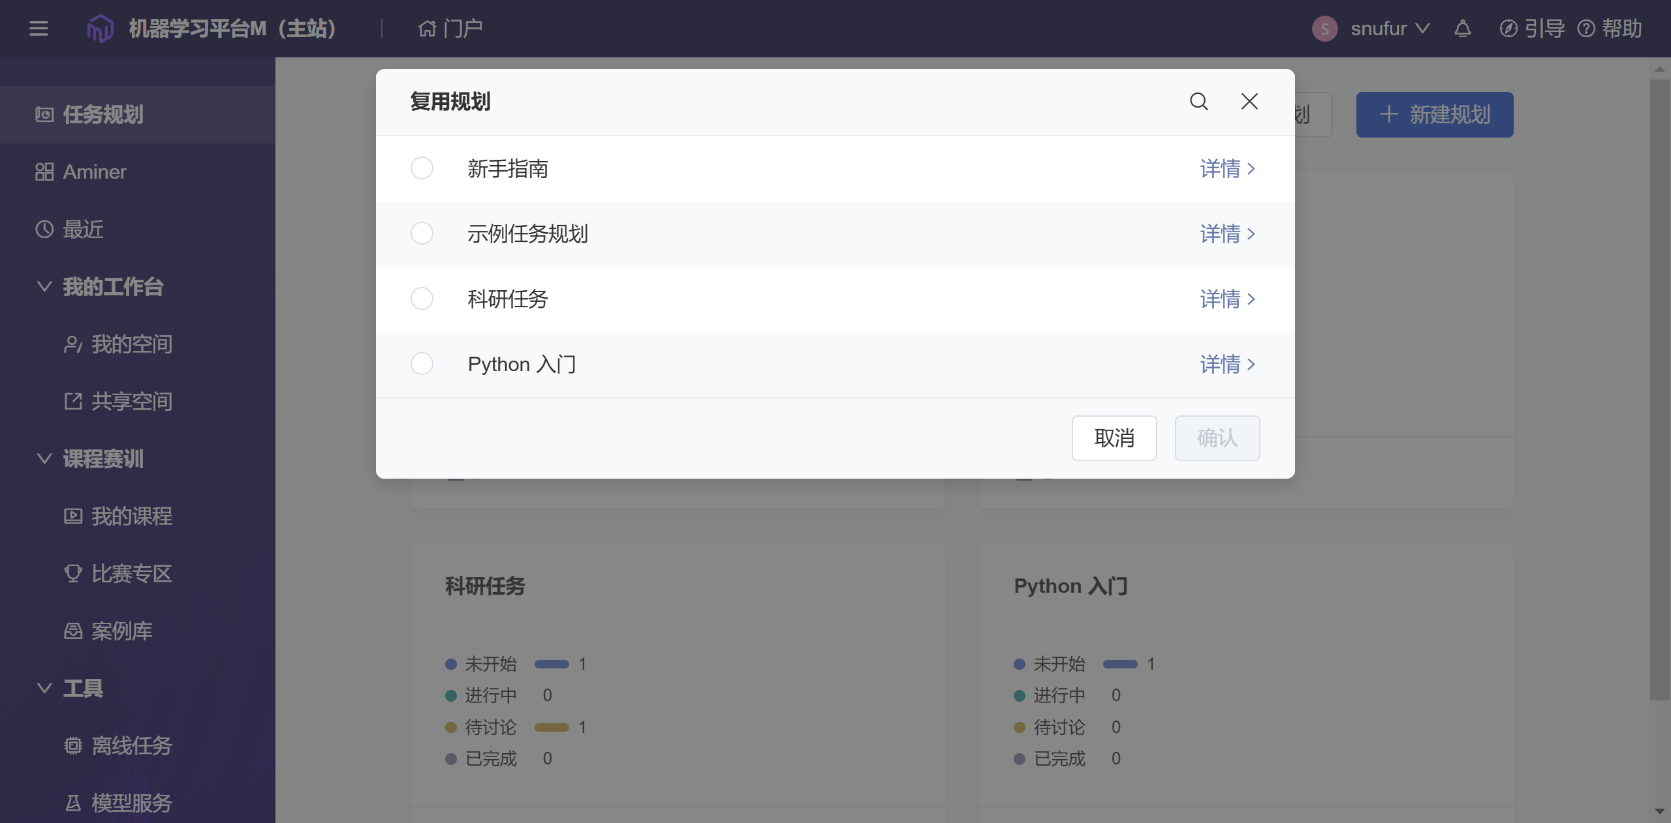Close the 复用规划 dialog with X

pyautogui.click(x=1249, y=101)
